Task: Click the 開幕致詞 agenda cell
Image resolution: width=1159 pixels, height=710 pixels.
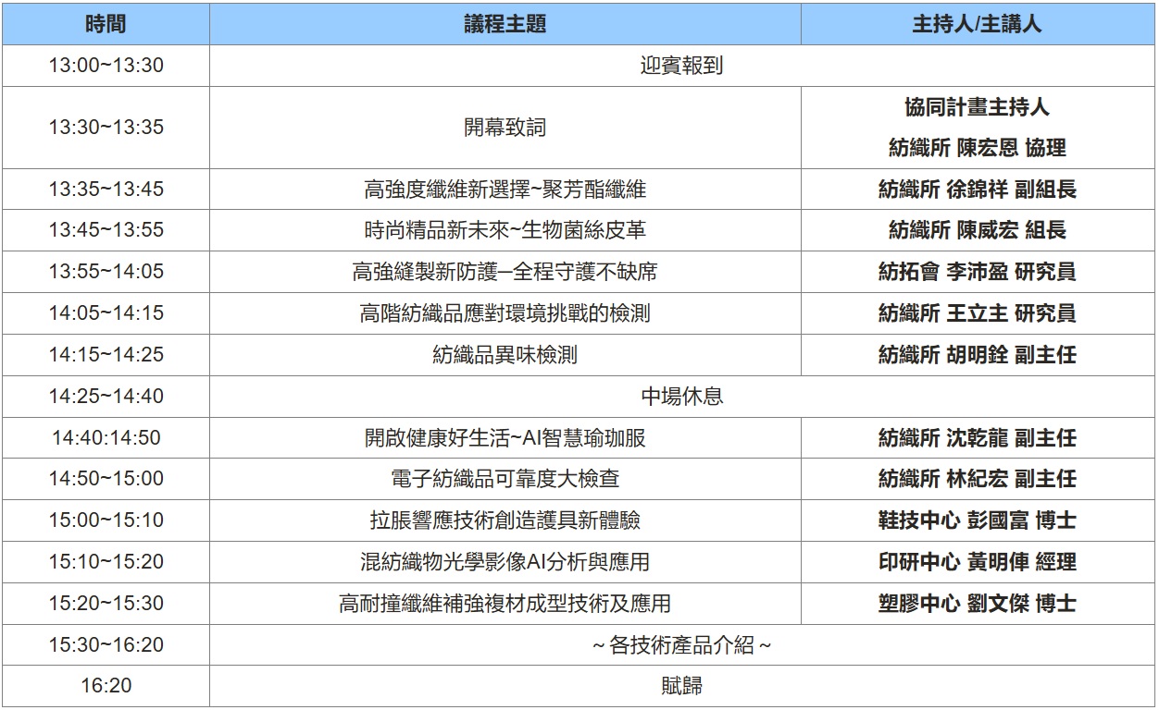Action: 505,128
